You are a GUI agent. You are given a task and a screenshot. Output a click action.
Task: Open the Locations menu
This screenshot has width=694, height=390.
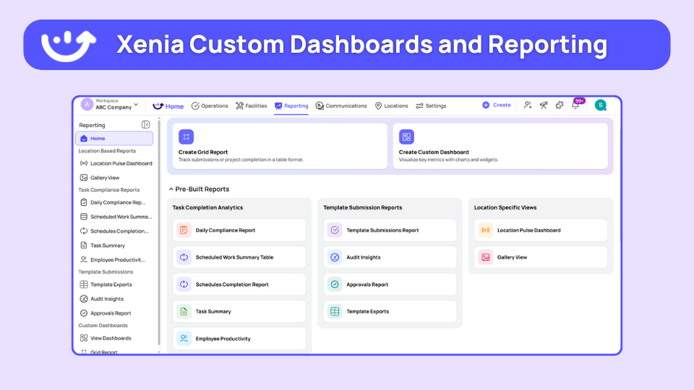pos(391,106)
